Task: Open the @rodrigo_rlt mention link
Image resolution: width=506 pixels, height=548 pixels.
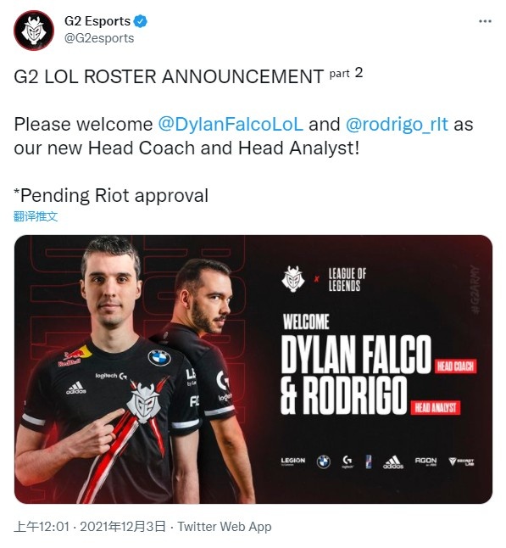Action: point(397,125)
